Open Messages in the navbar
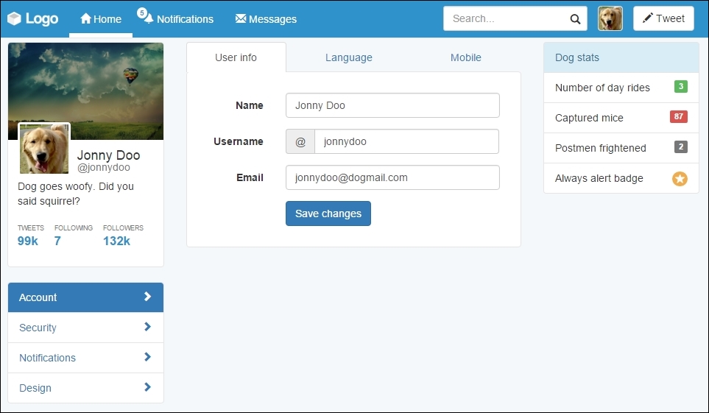Image resolution: width=709 pixels, height=413 pixels. pyautogui.click(x=266, y=19)
